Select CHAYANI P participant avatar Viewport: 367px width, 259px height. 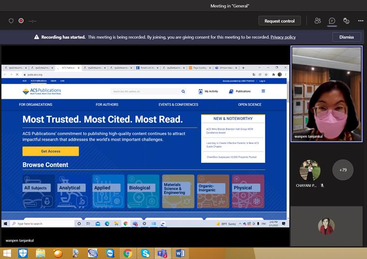tap(310, 170)
